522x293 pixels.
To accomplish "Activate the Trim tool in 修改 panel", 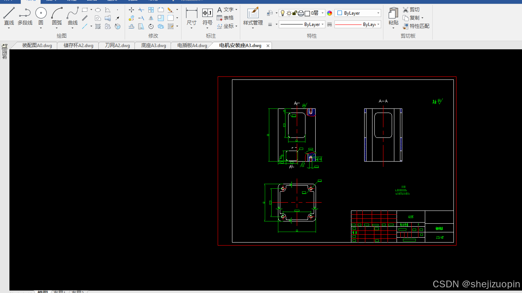I will tap(141, 10).
